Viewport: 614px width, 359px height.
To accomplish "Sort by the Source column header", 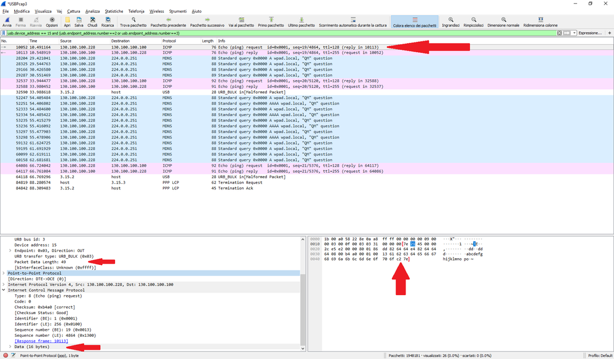I will [x=84, y=41].
